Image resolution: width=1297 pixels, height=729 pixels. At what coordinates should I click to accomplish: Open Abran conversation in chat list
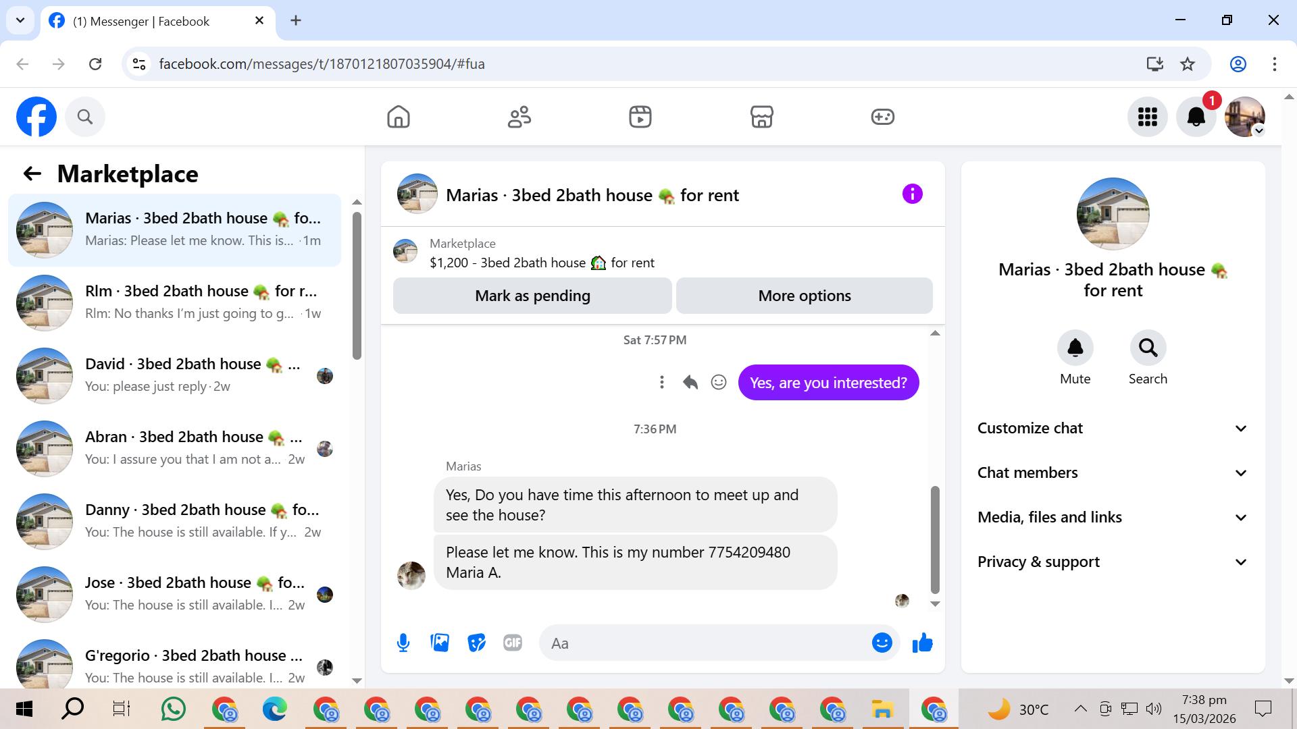pyautogui.click(x=174, y=449)
